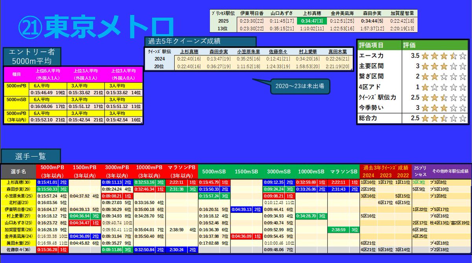Viewport: 472px width, 263px height.
Task: Click the 選手名 column header
Action: [18, 172]
